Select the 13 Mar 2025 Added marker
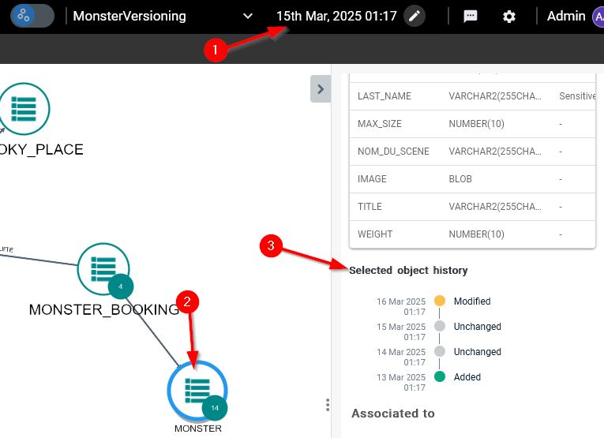604x438 pixels. pyautogui.click(x=440, y=376)
